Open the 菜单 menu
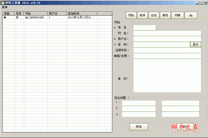The image size is (208, 138). tap(5, 7)
